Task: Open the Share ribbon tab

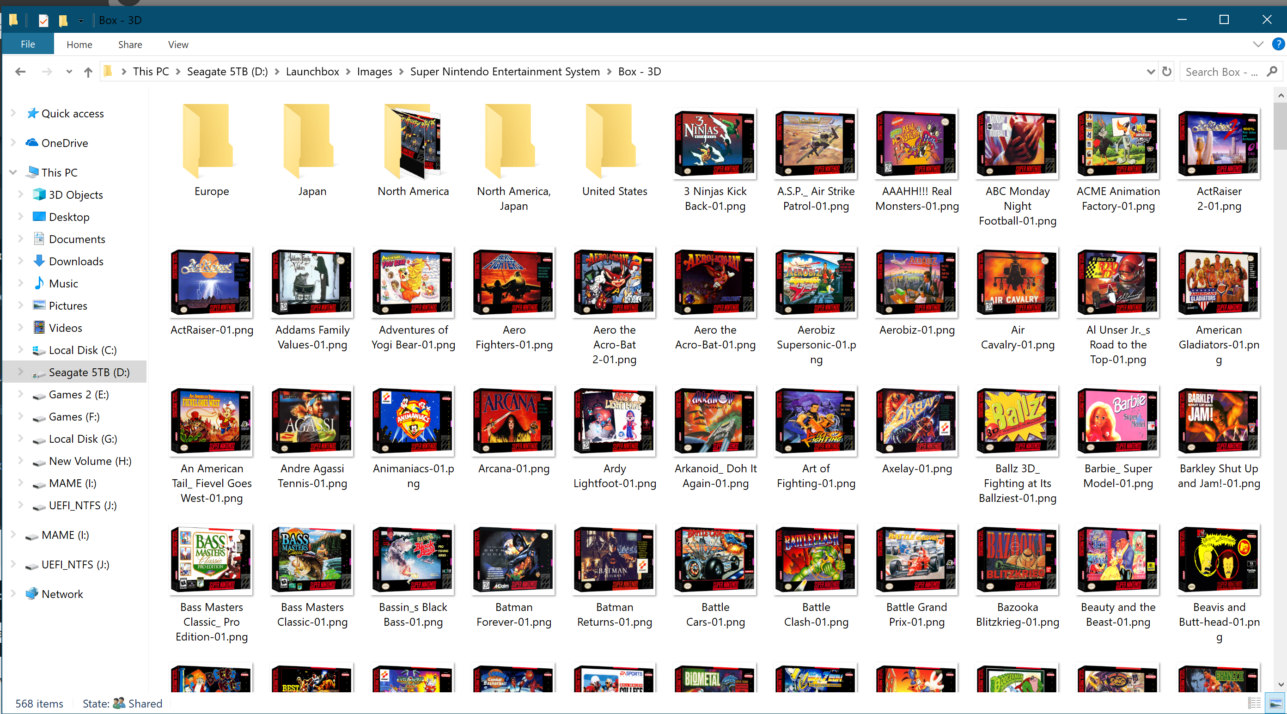Action: pyautogui.click(x=130, y=44)
